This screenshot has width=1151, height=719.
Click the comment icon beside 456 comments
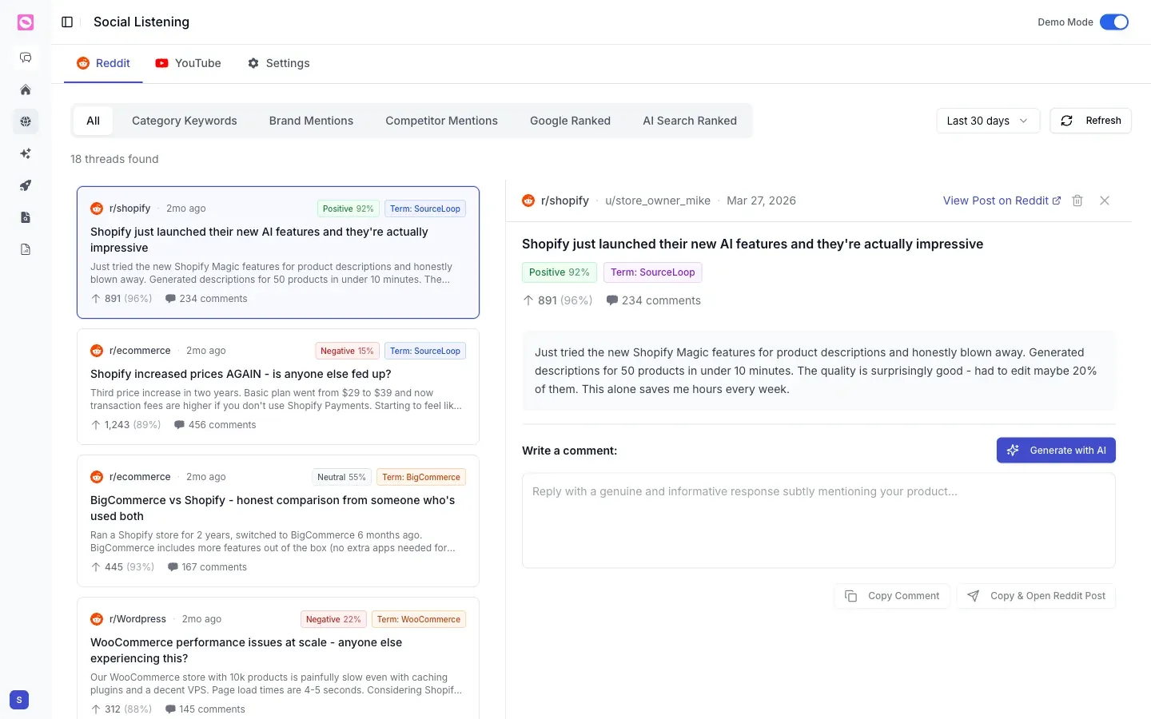pos(179,425)
